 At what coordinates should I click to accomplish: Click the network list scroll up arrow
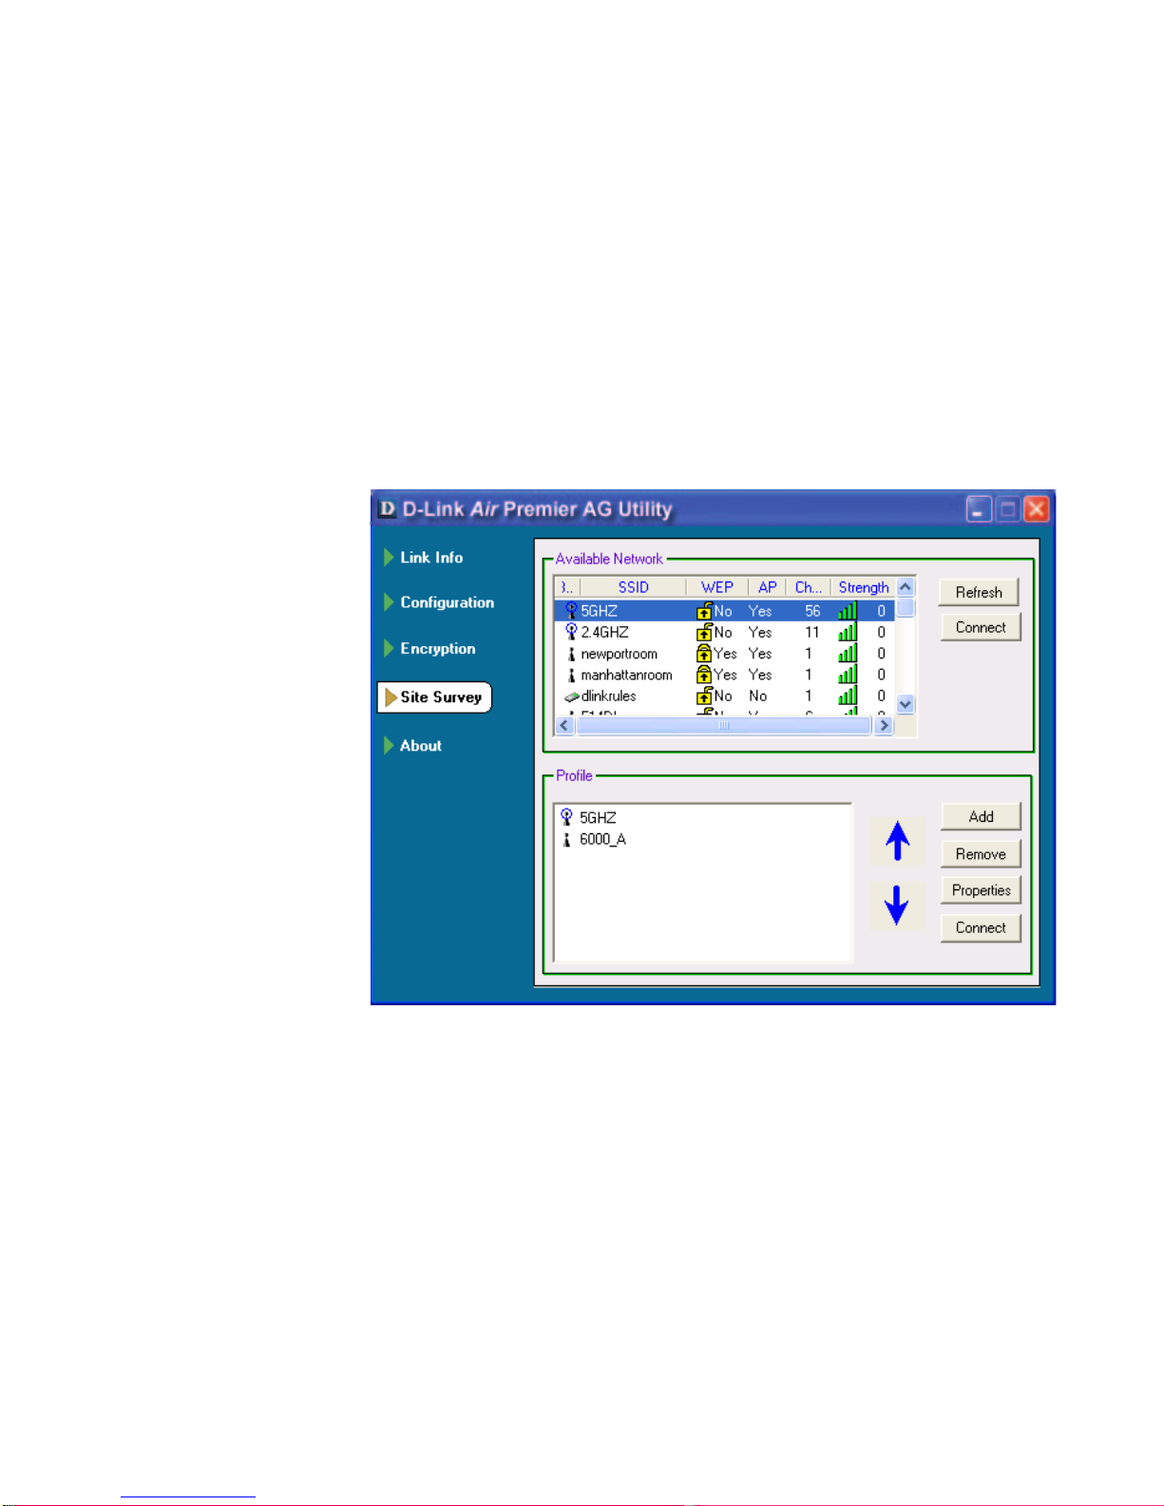click(906, 587)
